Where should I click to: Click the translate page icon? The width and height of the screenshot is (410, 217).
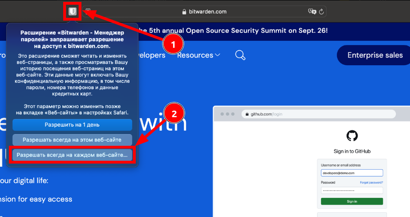tap(312, 12)
